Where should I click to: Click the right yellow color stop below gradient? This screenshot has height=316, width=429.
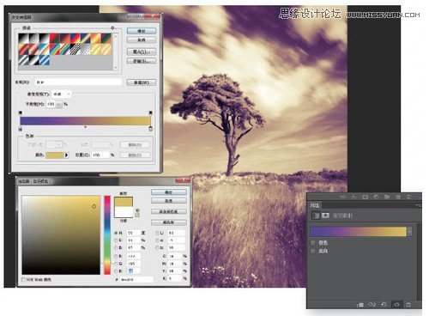click(150, 129)
